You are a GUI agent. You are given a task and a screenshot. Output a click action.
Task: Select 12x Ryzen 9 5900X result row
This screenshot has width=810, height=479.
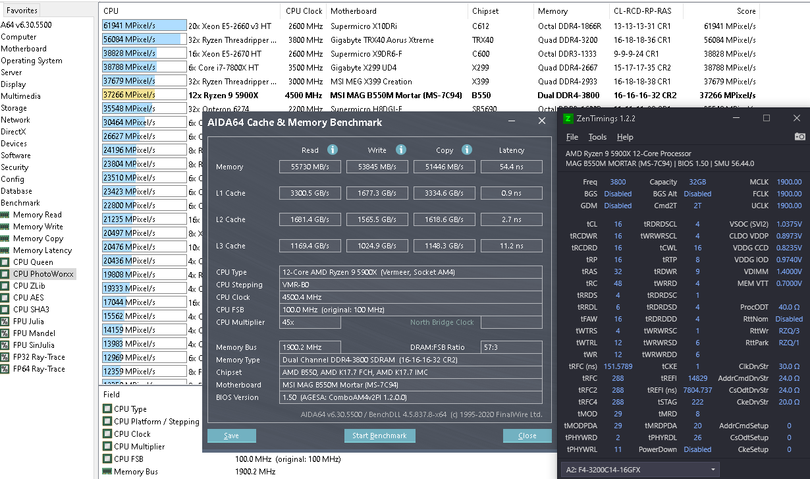point(430,95)
